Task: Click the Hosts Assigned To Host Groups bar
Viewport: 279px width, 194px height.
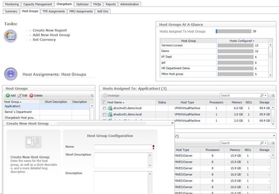Action: (x=233, y=31)
